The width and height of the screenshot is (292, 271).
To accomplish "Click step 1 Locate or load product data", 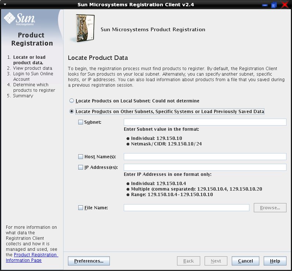I will [29, 60].
